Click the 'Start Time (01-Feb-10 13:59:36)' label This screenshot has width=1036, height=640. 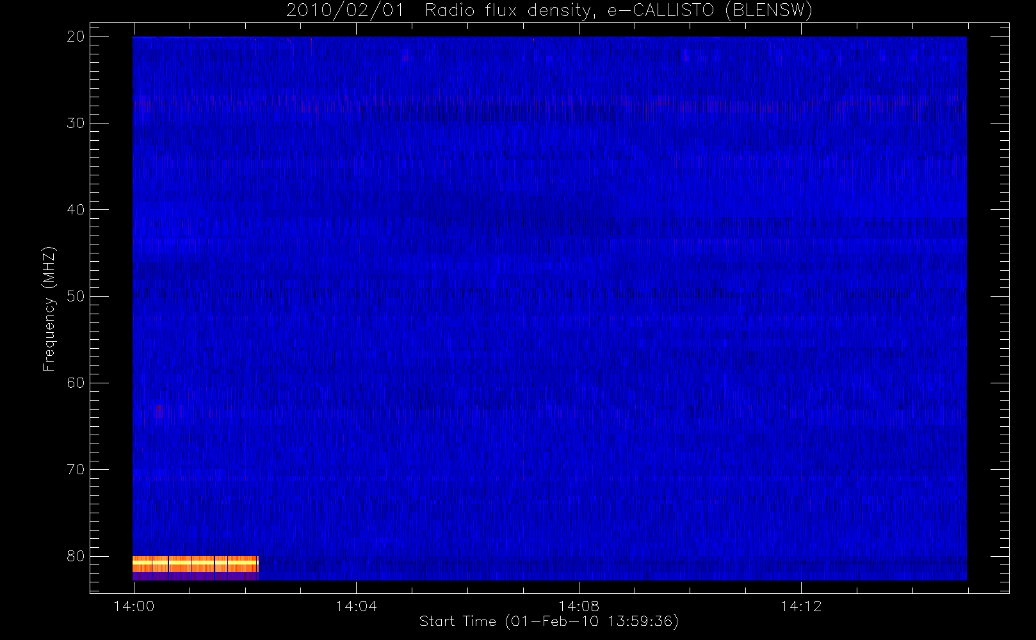549,621
